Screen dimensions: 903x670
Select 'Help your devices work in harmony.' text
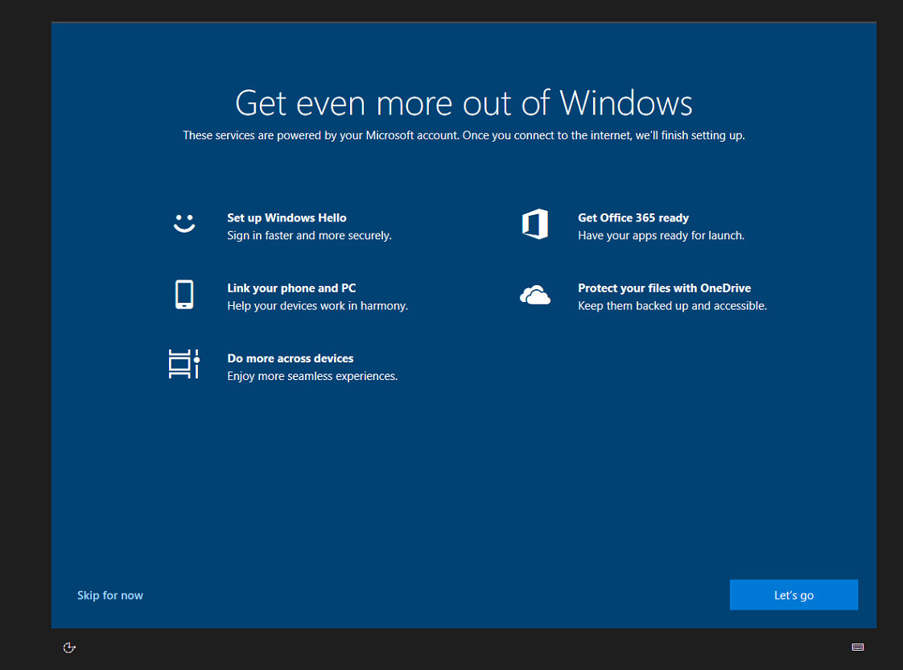click(x=317, y=306)
